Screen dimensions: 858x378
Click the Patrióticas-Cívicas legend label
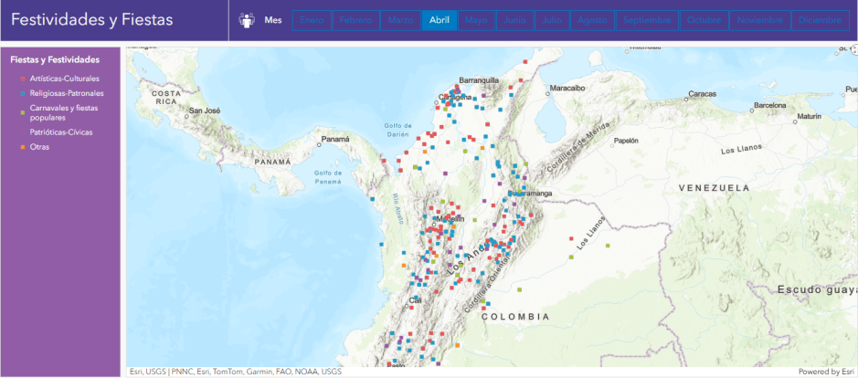click(61, 132)
